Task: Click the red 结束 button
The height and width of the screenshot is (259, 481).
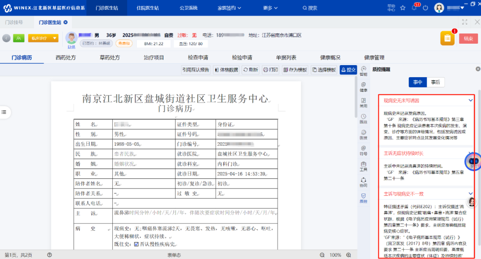Action: (469, 38)
